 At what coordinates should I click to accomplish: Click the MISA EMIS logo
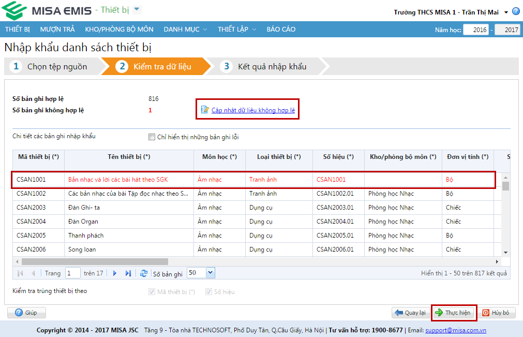(x=47, y=11)
